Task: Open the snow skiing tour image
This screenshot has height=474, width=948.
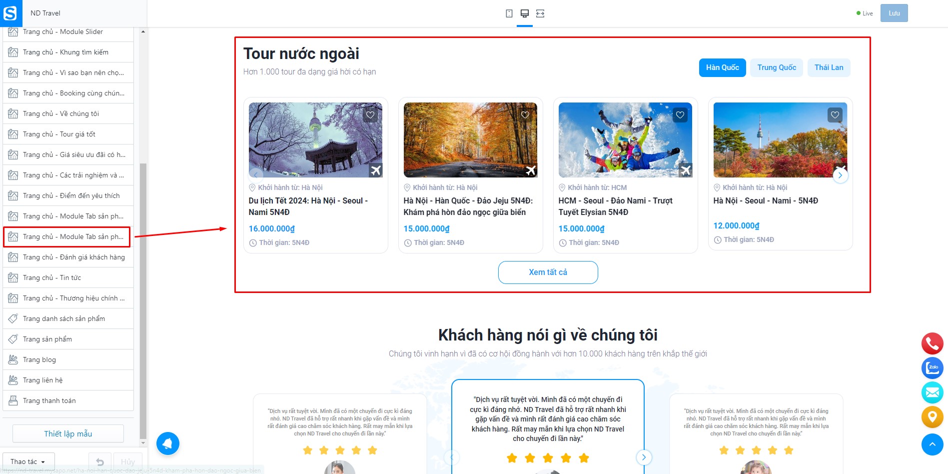Action: [x=625, y=140]
